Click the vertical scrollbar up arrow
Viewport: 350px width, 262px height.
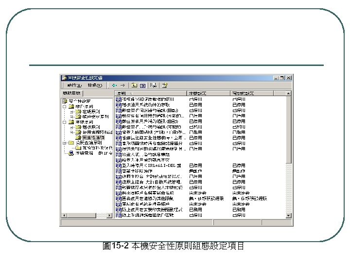[x=288, y=94]
